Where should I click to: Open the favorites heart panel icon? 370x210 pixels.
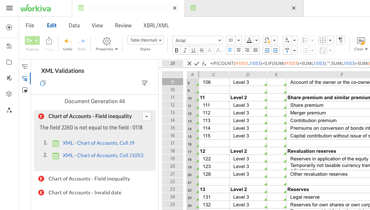tap(25, 90)
